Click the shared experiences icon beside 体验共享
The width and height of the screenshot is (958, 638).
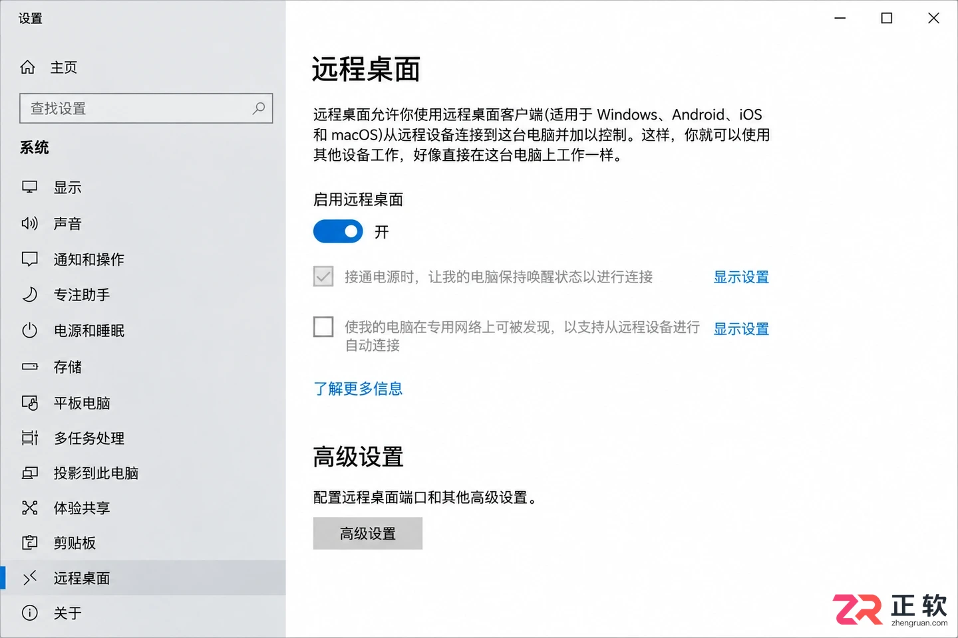tap(30, 508)
